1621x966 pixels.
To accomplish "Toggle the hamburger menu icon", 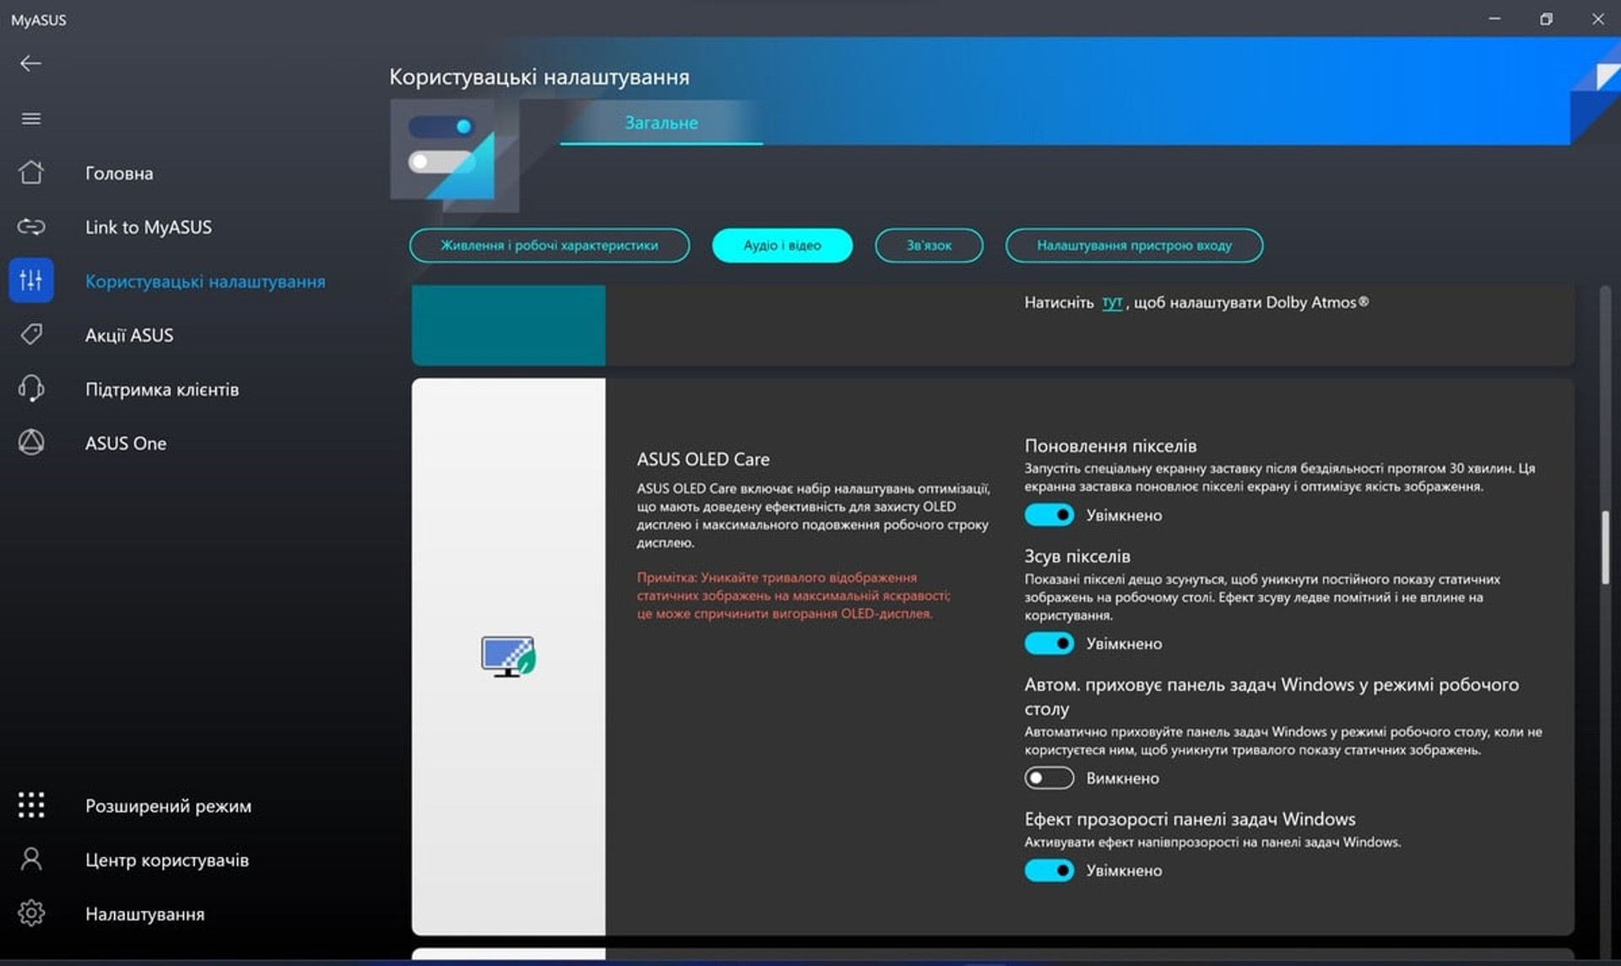I will pyautogui.click(x=30, y=118).
